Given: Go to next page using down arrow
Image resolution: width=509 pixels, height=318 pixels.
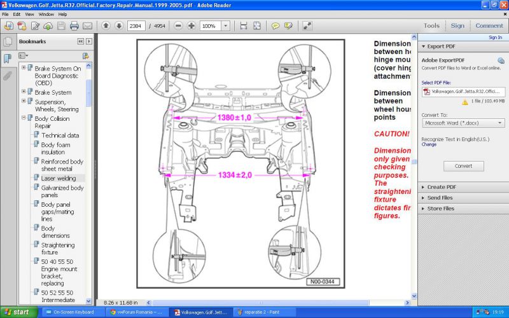Looking at the screenshot, I should click(x=119, y=26).
